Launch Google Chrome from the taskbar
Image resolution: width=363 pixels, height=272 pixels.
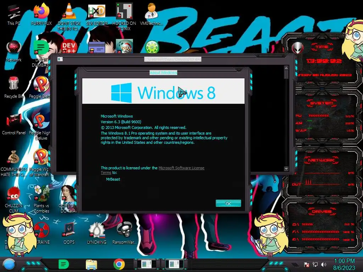coord(119,264)
